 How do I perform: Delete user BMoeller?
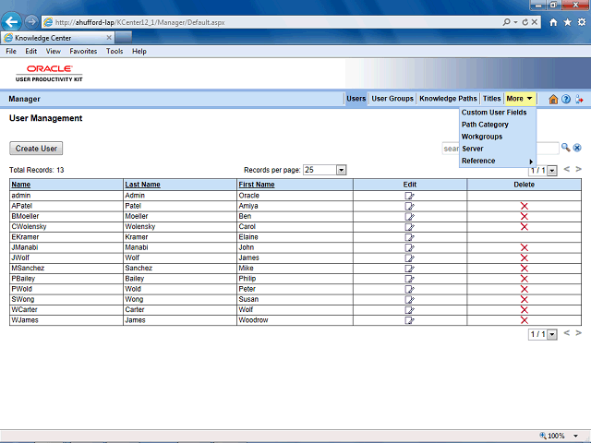click(524, 216)
